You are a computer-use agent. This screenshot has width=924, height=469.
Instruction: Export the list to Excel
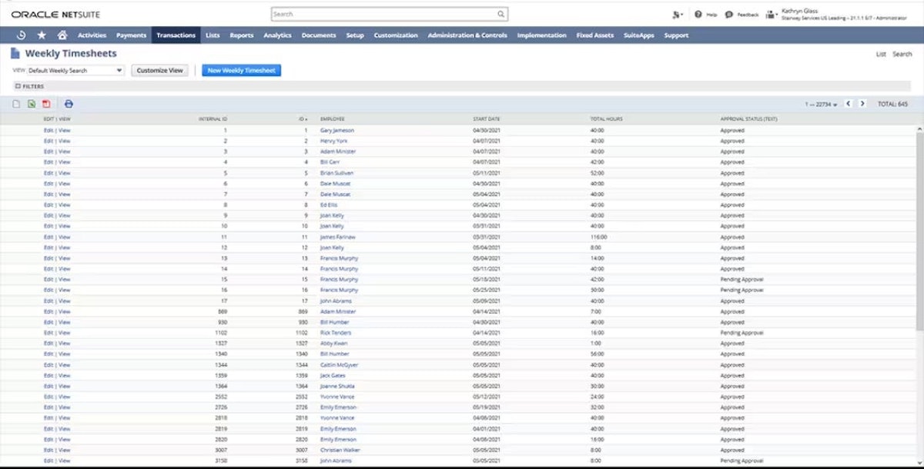32,104
